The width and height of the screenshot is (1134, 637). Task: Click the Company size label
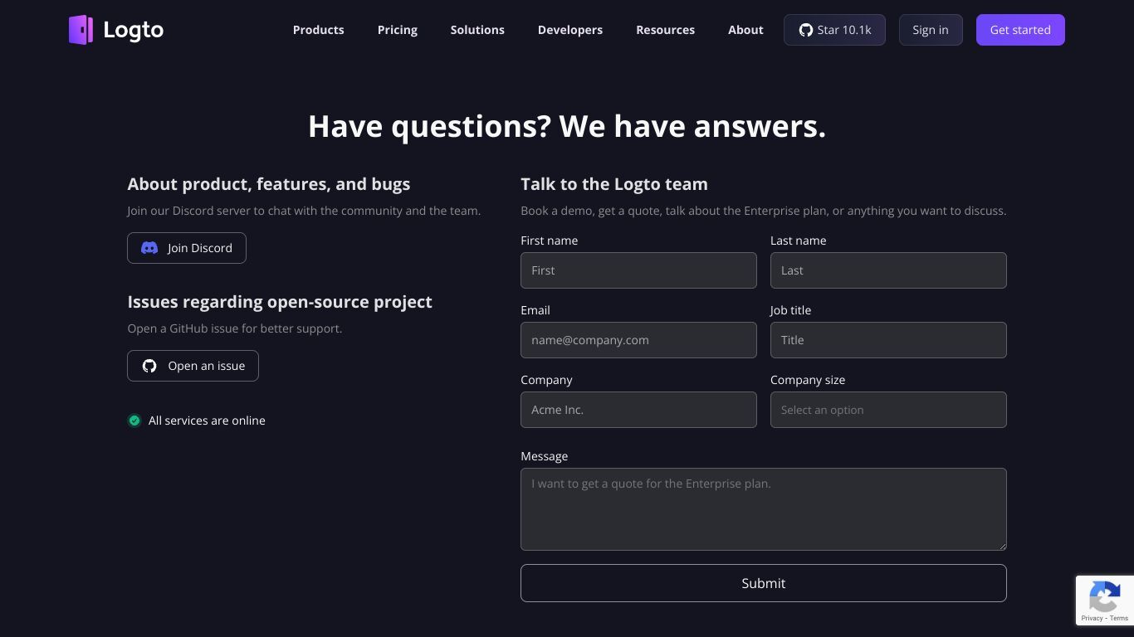point(808,380)
